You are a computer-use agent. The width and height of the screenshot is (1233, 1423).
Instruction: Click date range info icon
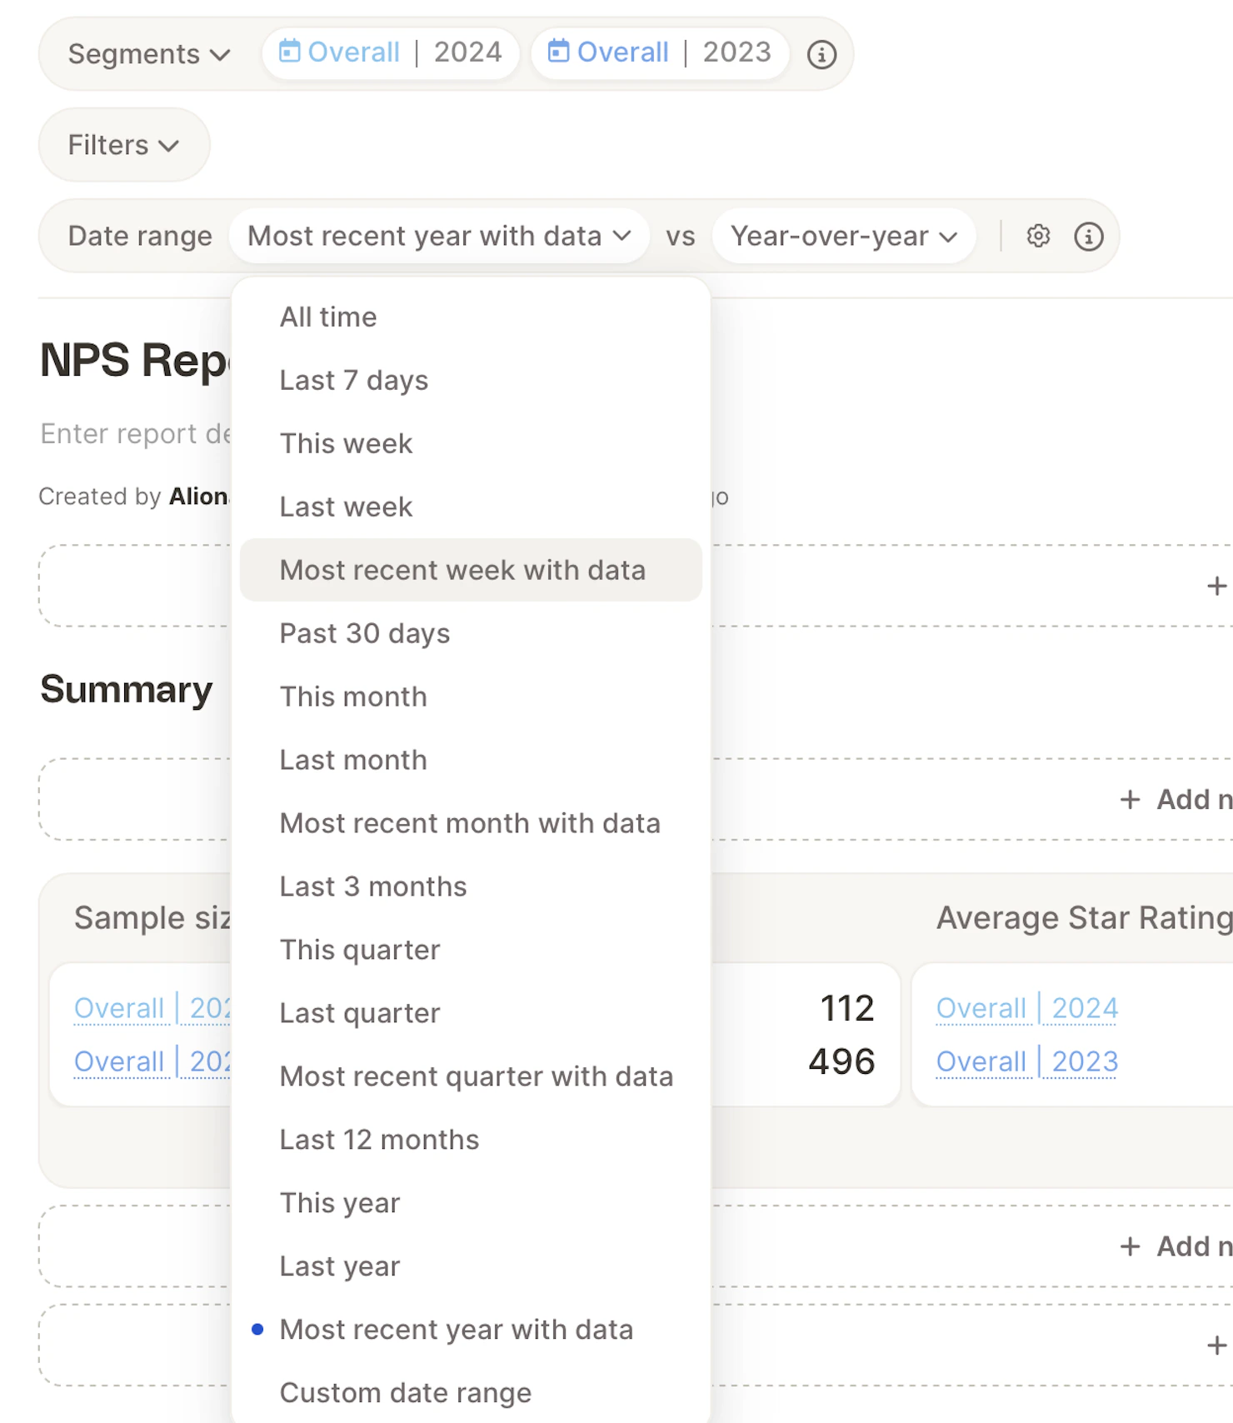point(1088,237)
